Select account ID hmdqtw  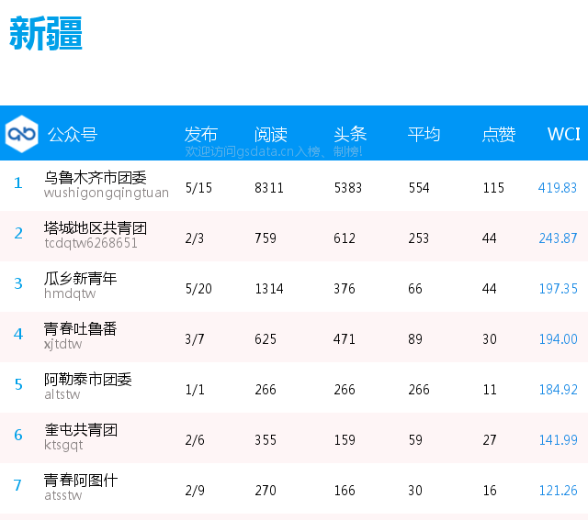[x=70, y=293]
